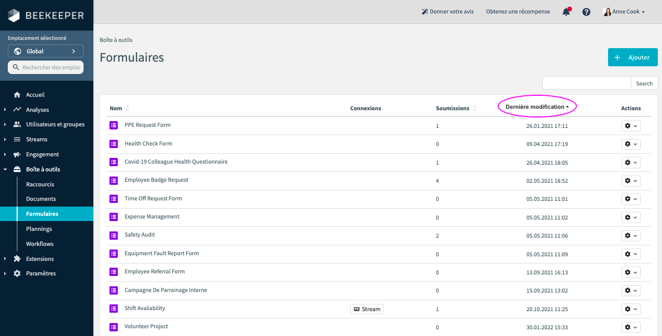Select Formulaires in sidebar
This screenshot has width=662, height=336.
(47, 214)
